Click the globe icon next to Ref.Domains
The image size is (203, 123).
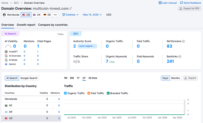coord(183,41)
